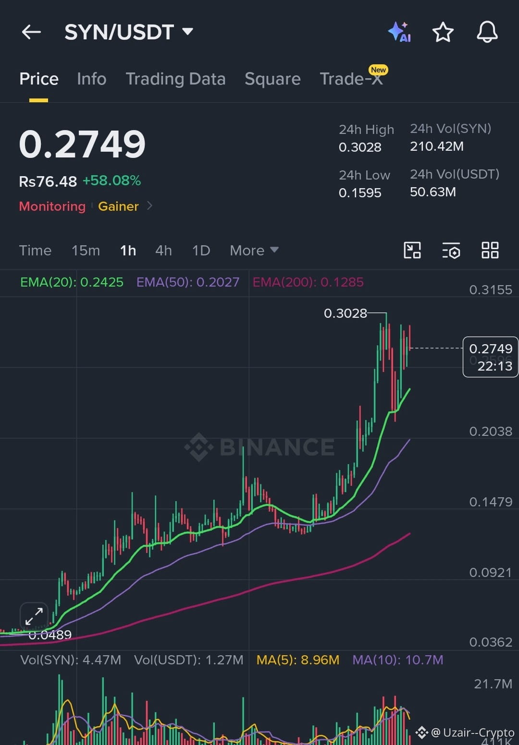Screen dimensions: 519x745
Task: Tap the EMA(200) indicator label
Action: (308, 282)
